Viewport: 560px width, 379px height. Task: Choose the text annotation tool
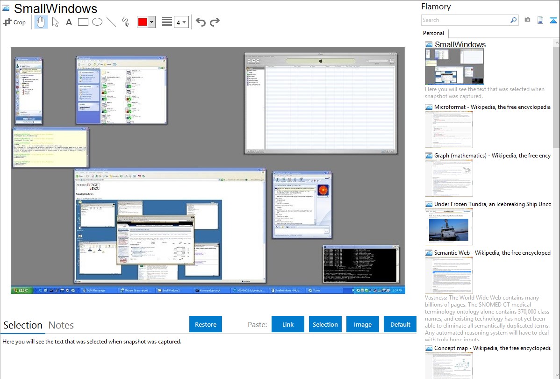pos(69,22)
